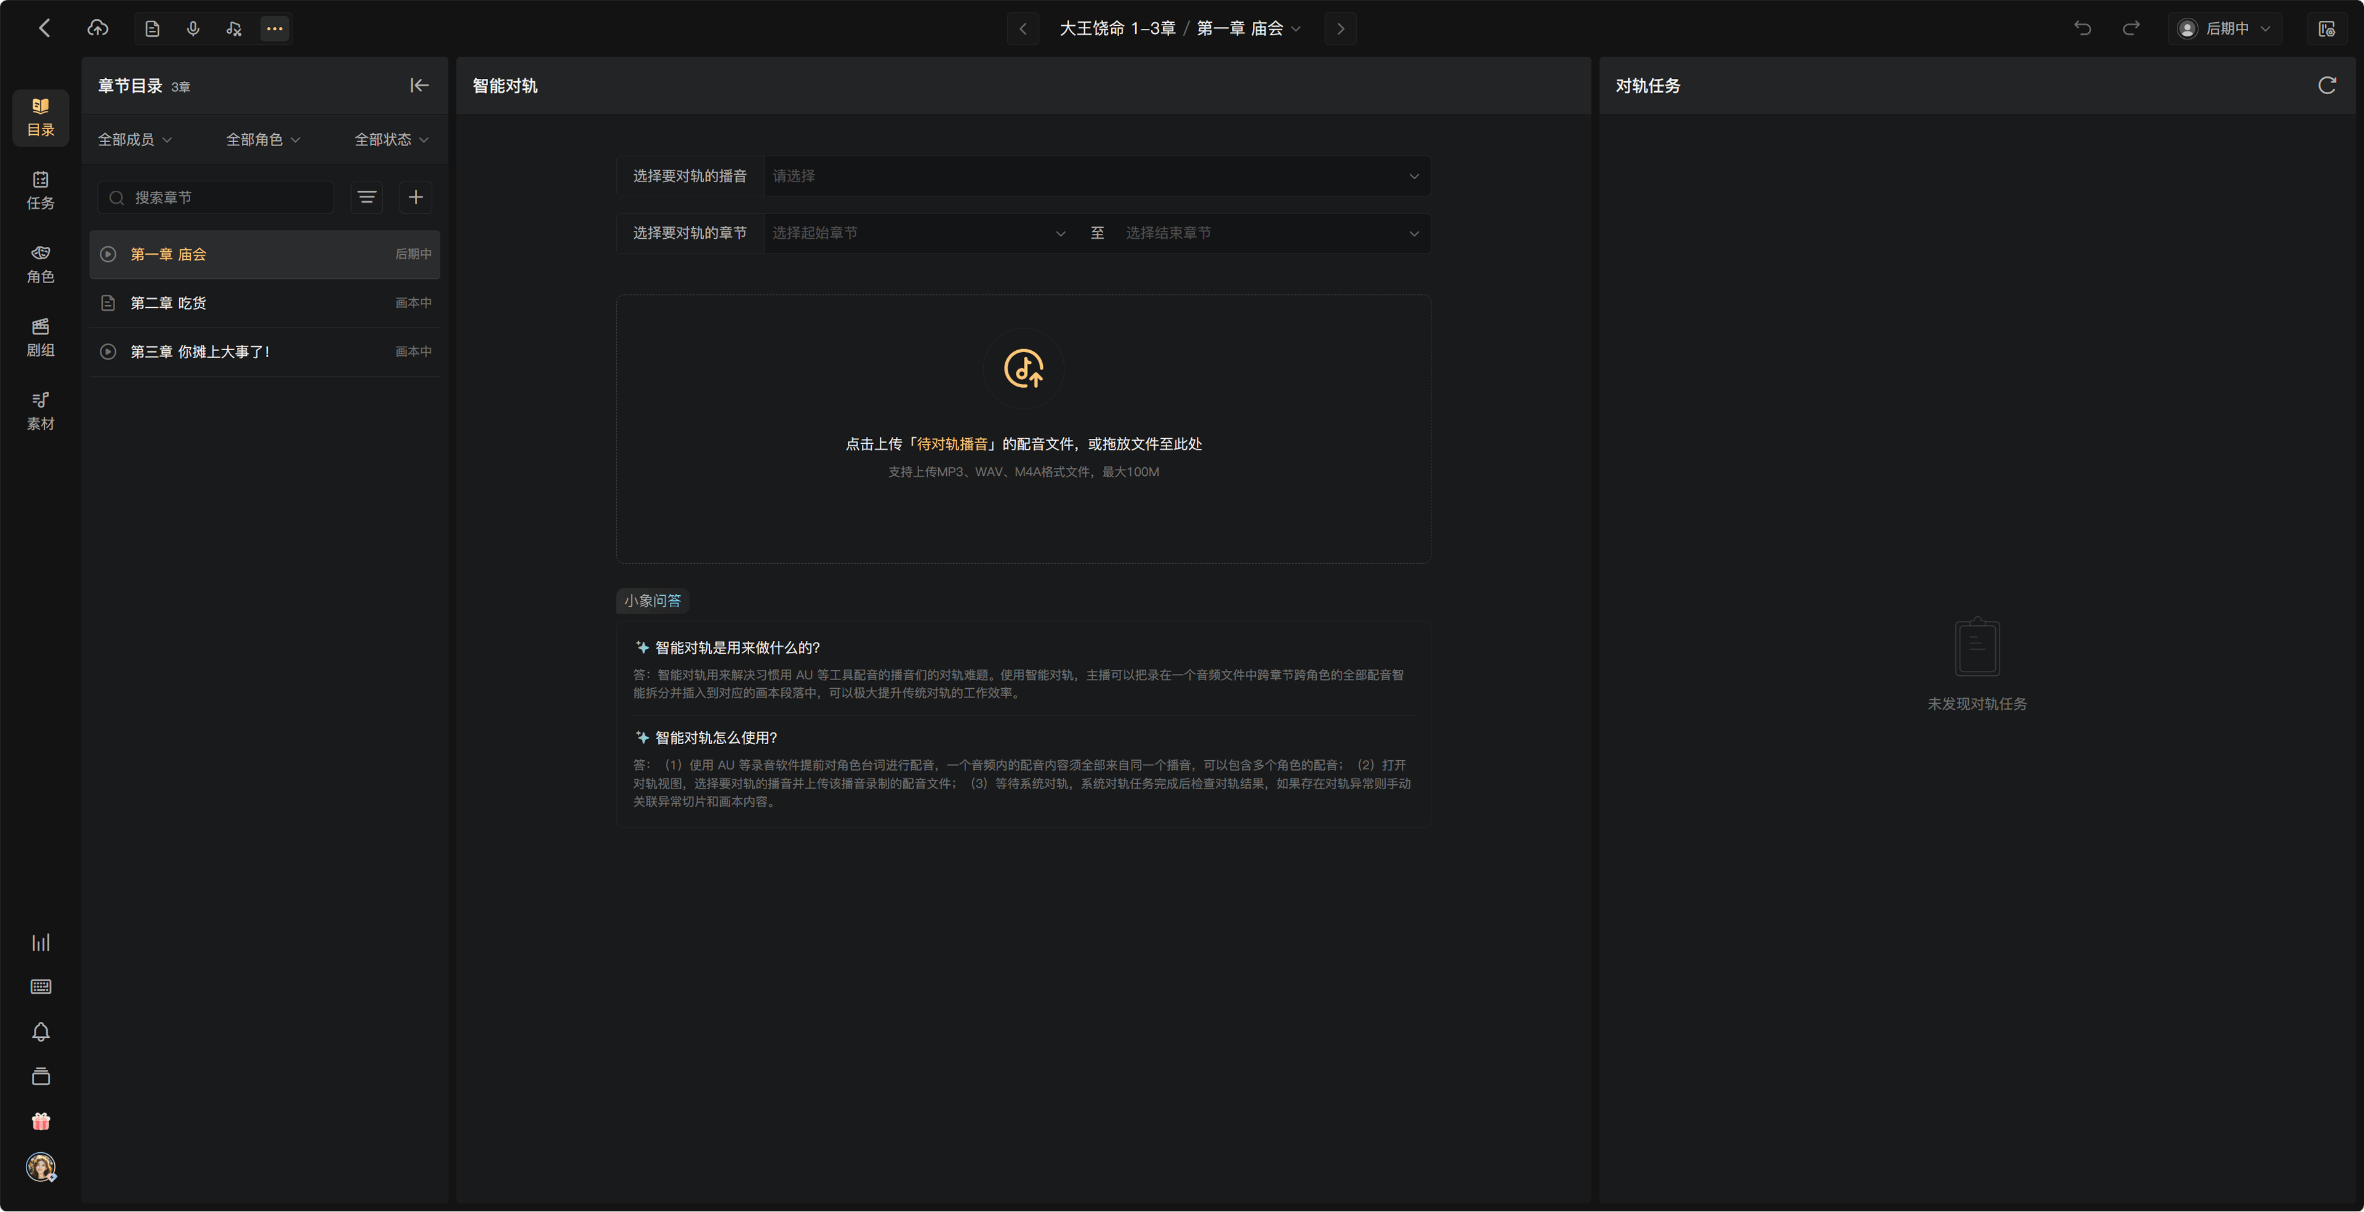2364x1212 pixels.
Task: Open the user avatar at bottom left
Action: 41,1167
